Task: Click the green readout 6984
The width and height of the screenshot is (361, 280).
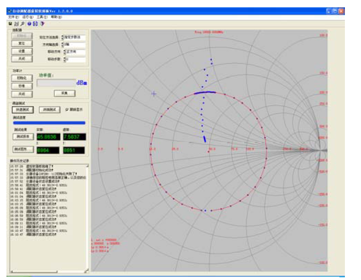Action: 48,151
